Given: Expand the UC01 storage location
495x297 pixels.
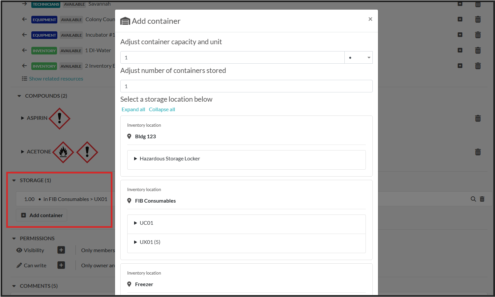Looking at the screenshot, I should tap(135, 223).
